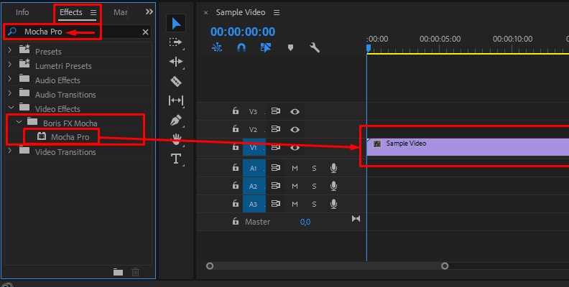The image size is (569, 287).
Task: Hide V3 track output eye
Action: (295, 112)
